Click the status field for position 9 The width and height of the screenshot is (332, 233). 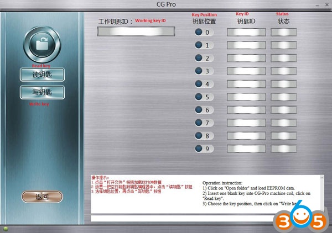(283, 149)
